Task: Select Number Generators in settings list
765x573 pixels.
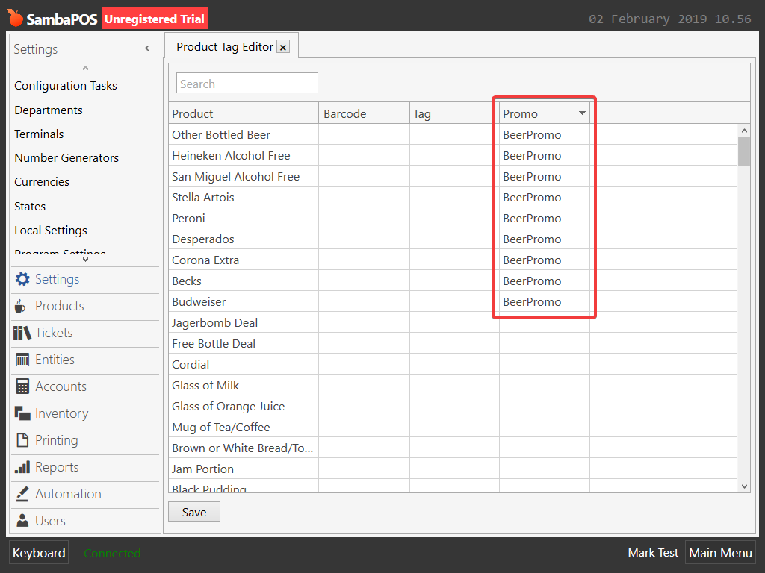Action: coord(66,157)
